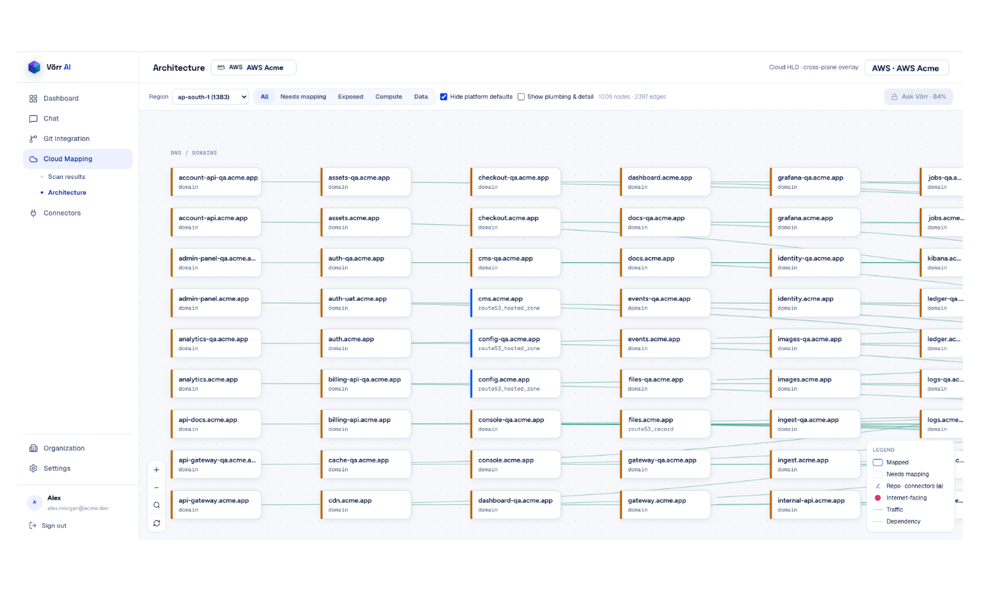Open Organization building icon
The image size is (984, 590).
tap(33, 448)
